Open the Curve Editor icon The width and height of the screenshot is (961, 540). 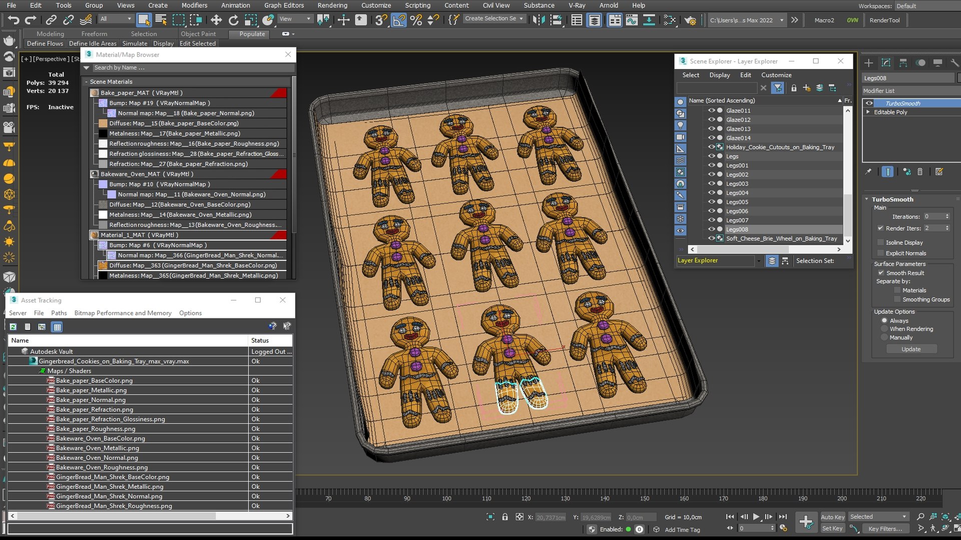click(x=632, y=20)
